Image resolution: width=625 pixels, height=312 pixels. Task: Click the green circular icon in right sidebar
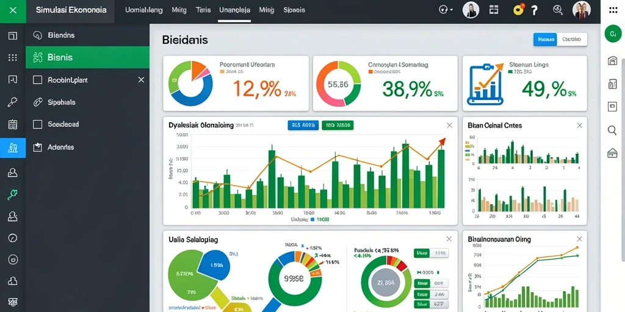point(613,34)
